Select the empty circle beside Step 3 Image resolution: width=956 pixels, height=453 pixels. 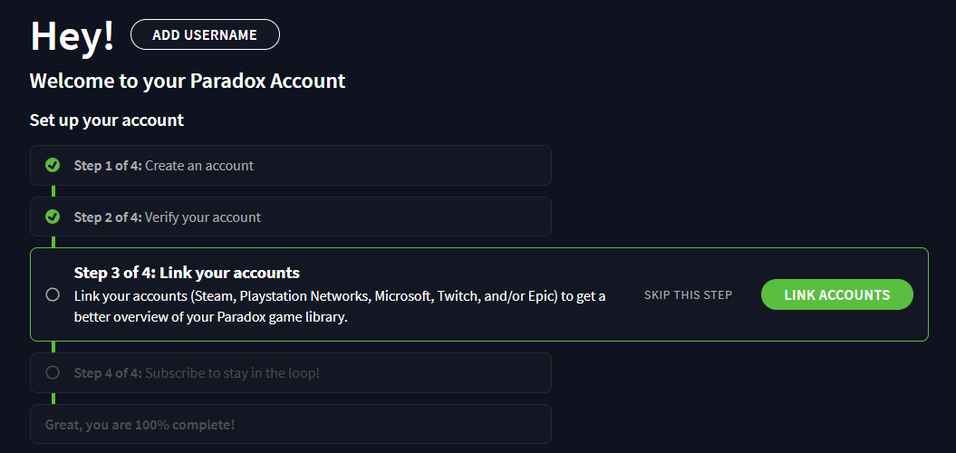[x=53, y=294]
